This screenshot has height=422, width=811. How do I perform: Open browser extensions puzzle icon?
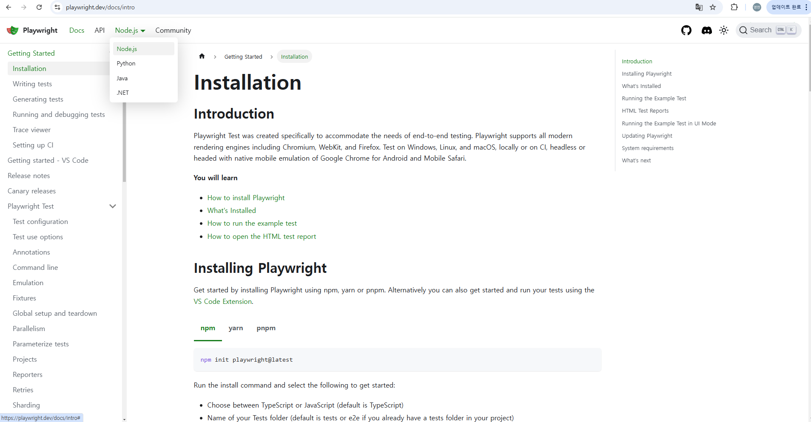(x=734, y=7)
